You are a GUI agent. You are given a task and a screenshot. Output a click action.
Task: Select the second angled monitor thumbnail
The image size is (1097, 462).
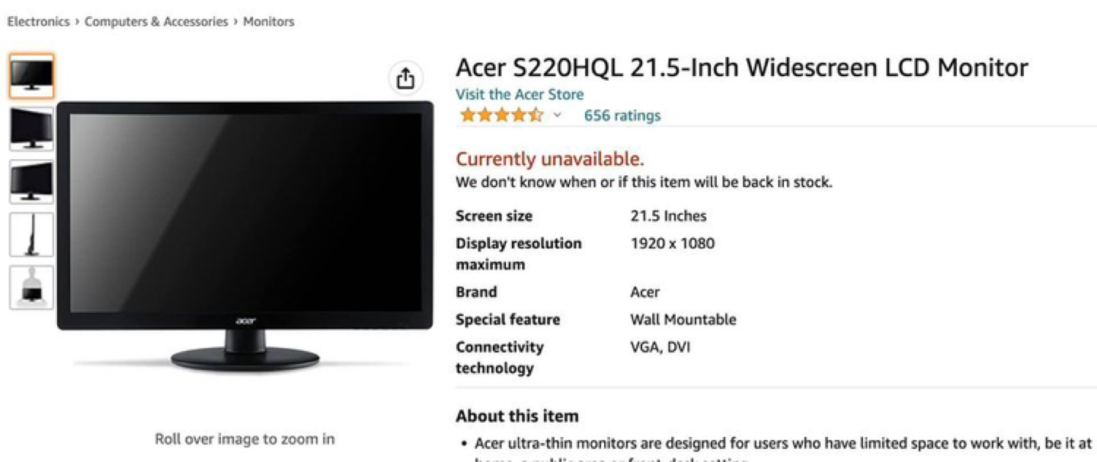pos(31,129)
